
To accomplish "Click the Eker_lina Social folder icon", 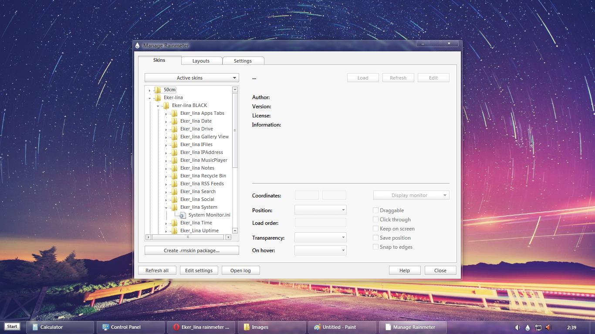I will (174, 199).
